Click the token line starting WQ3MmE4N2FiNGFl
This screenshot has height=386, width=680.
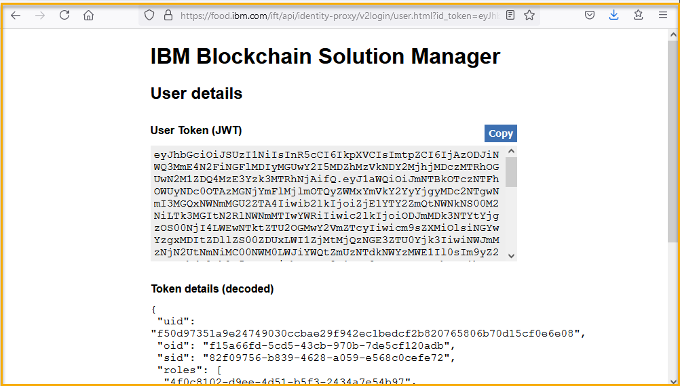point(326,167)
